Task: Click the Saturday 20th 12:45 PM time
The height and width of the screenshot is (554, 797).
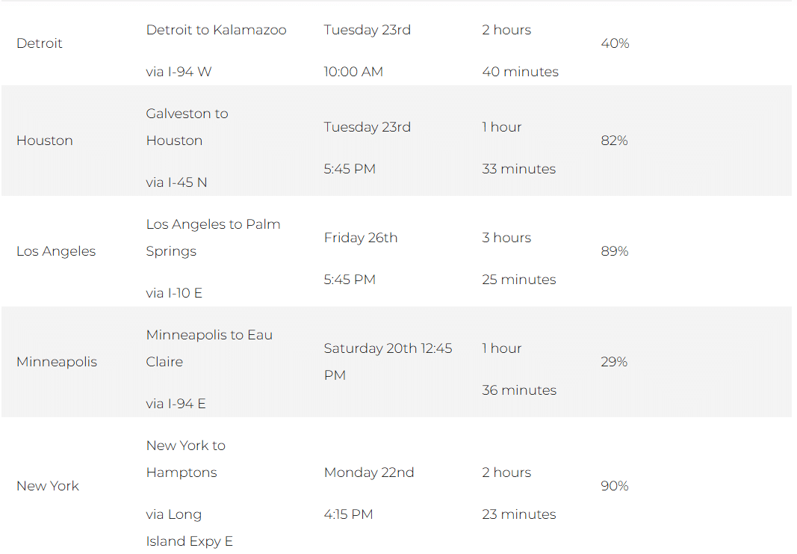Action: pos(388,362)
